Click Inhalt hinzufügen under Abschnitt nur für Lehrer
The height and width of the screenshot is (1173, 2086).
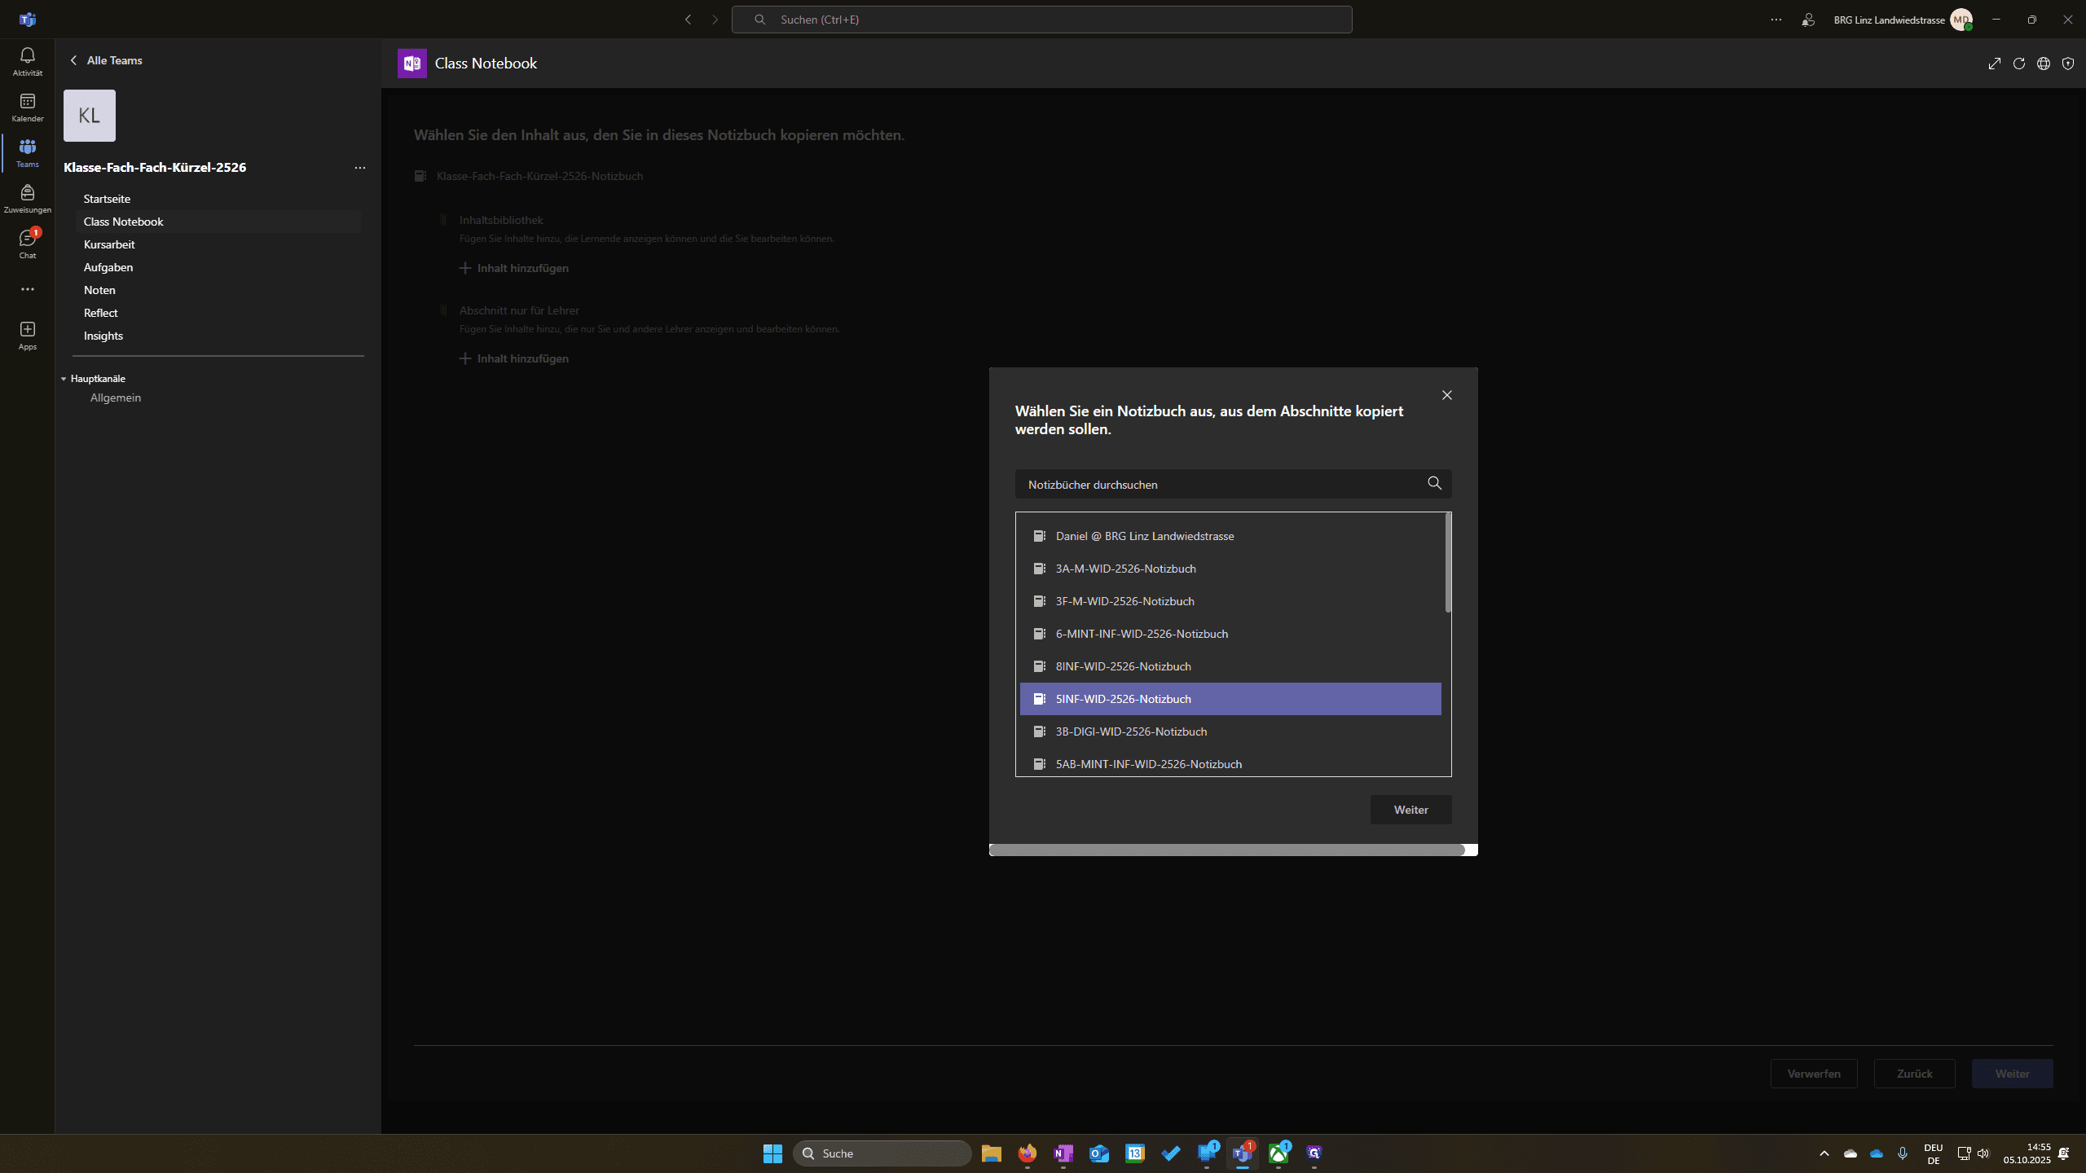(514, 358)
